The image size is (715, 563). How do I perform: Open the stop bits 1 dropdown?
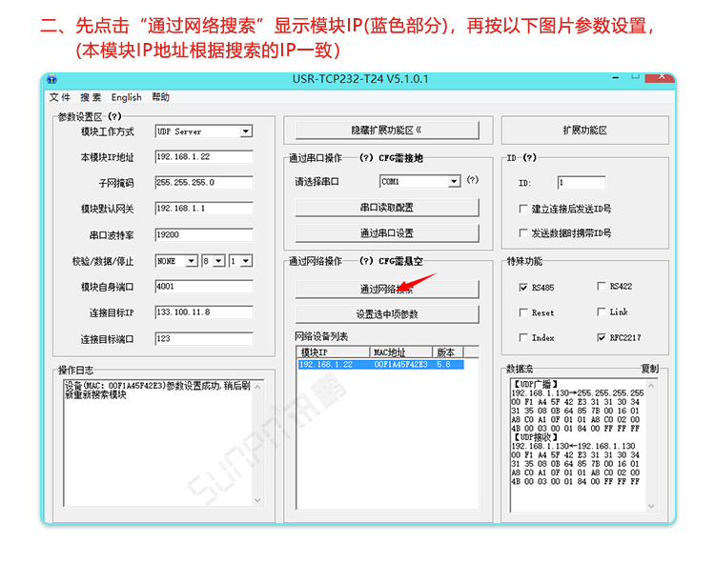246,261
